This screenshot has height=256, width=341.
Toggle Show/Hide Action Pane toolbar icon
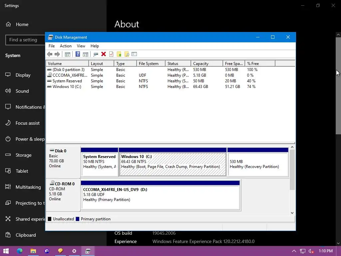(86, 54)
